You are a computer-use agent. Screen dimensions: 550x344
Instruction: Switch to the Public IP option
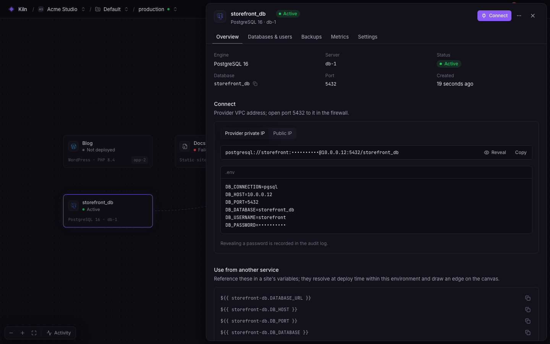point(283,133)
